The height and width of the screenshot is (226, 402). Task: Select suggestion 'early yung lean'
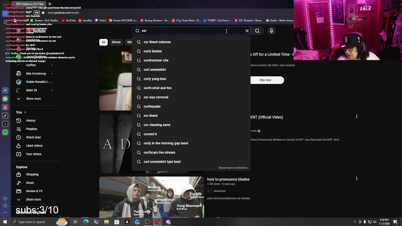191,79
